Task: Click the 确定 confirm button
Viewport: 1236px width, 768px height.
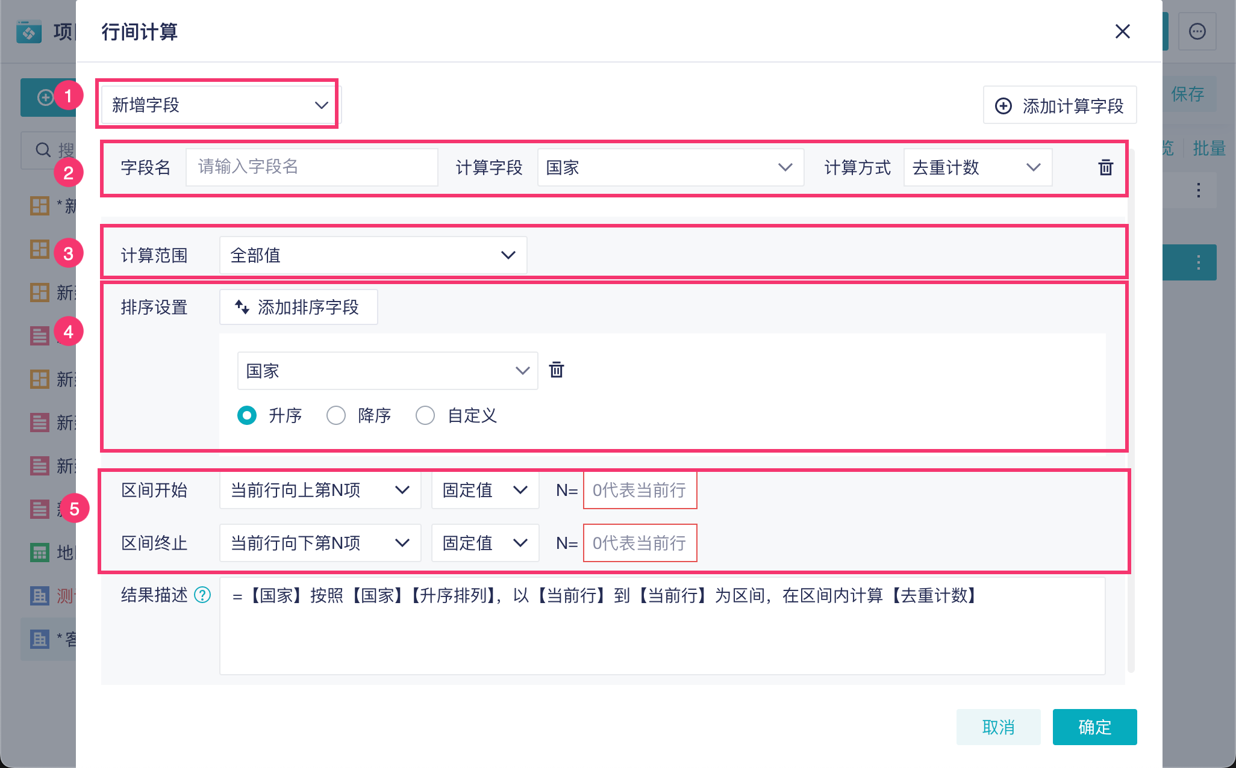Action: 1094,727
